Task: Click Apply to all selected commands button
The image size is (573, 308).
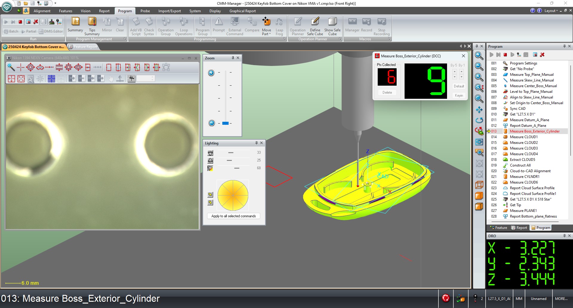Action: pos(233,216)
